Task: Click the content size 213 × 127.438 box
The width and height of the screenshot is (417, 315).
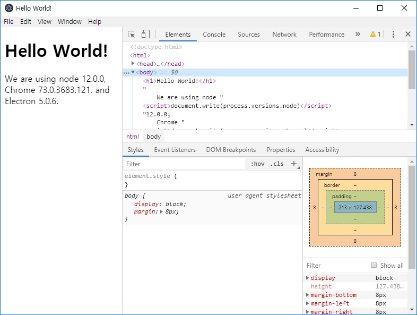Action: [355, 207]
